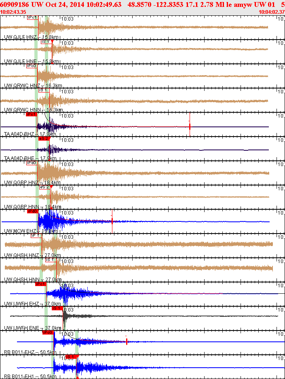This screenshot has width=285, height=379.
Task: Click the coda end marker on B011 EHZ
Action: 127,341
